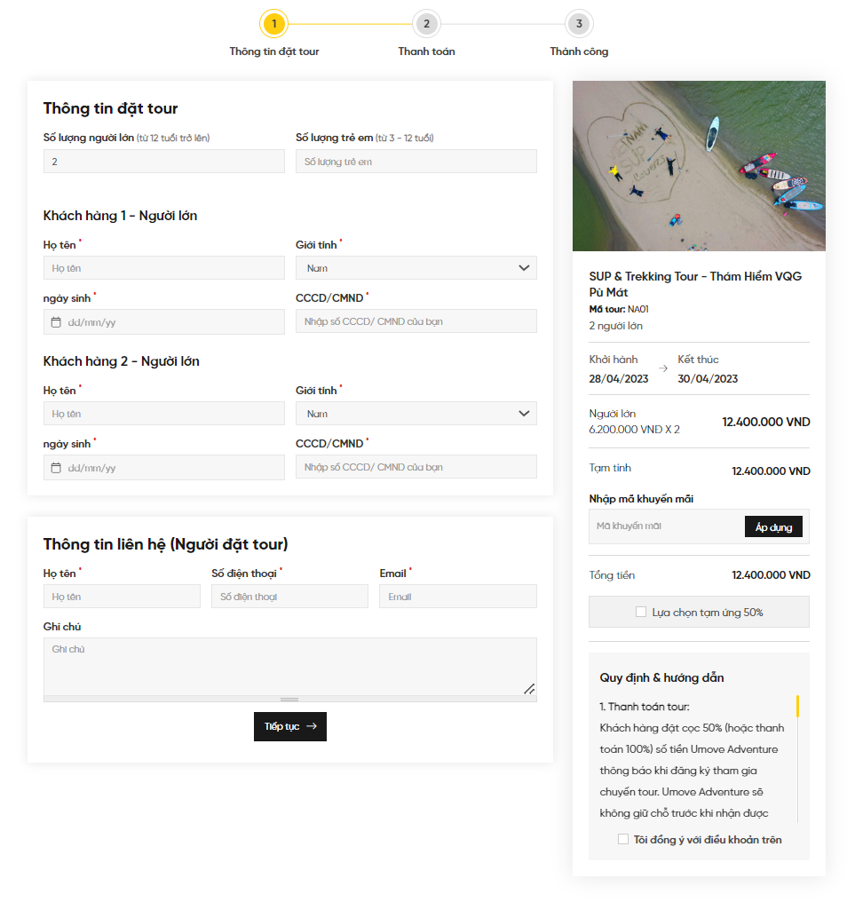
Task: Check Tôi đồng ý với điều khoản trên
Action: [622, 839]
